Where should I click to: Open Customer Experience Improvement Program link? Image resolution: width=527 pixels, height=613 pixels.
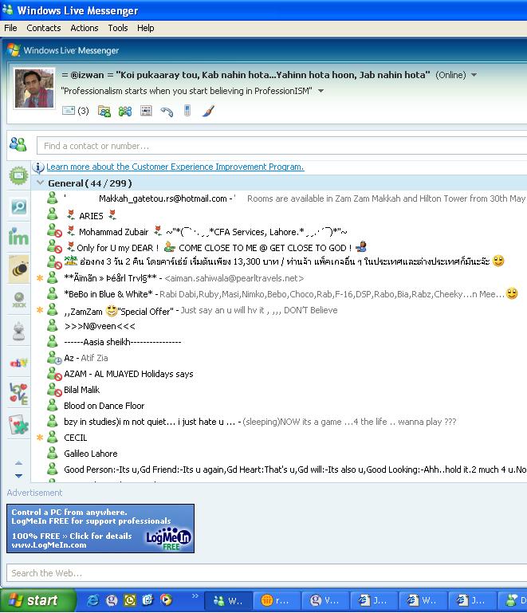pos(175,167)
